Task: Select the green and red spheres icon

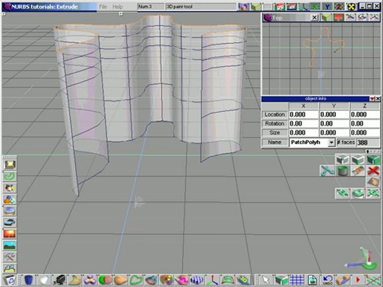Action: 105,280
